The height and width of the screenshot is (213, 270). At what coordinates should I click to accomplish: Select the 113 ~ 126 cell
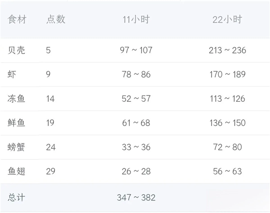[227, 99]
